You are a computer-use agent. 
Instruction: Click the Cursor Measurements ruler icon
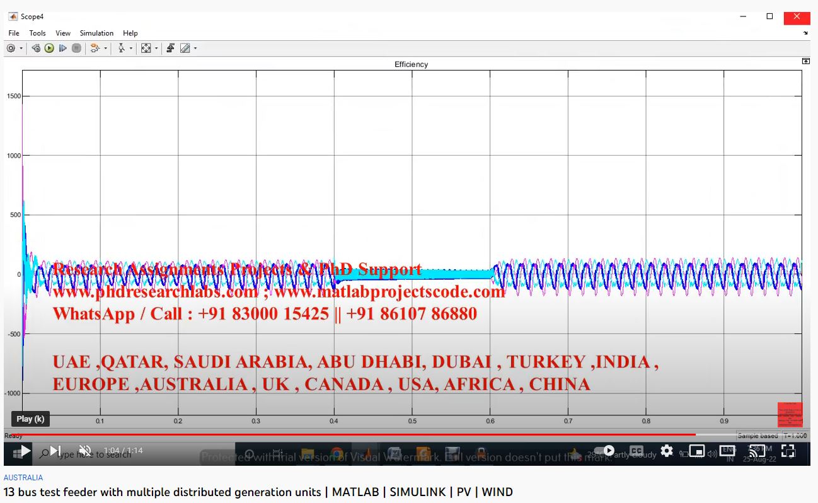(185, 49)
